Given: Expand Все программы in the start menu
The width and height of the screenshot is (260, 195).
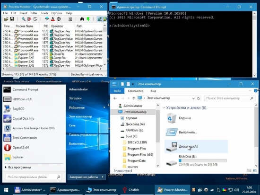Looking at the screenshot, I should pos(18,167).
